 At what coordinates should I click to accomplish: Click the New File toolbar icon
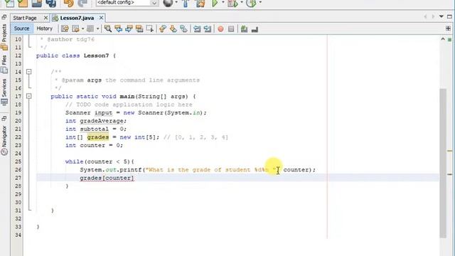coord(9,3)
